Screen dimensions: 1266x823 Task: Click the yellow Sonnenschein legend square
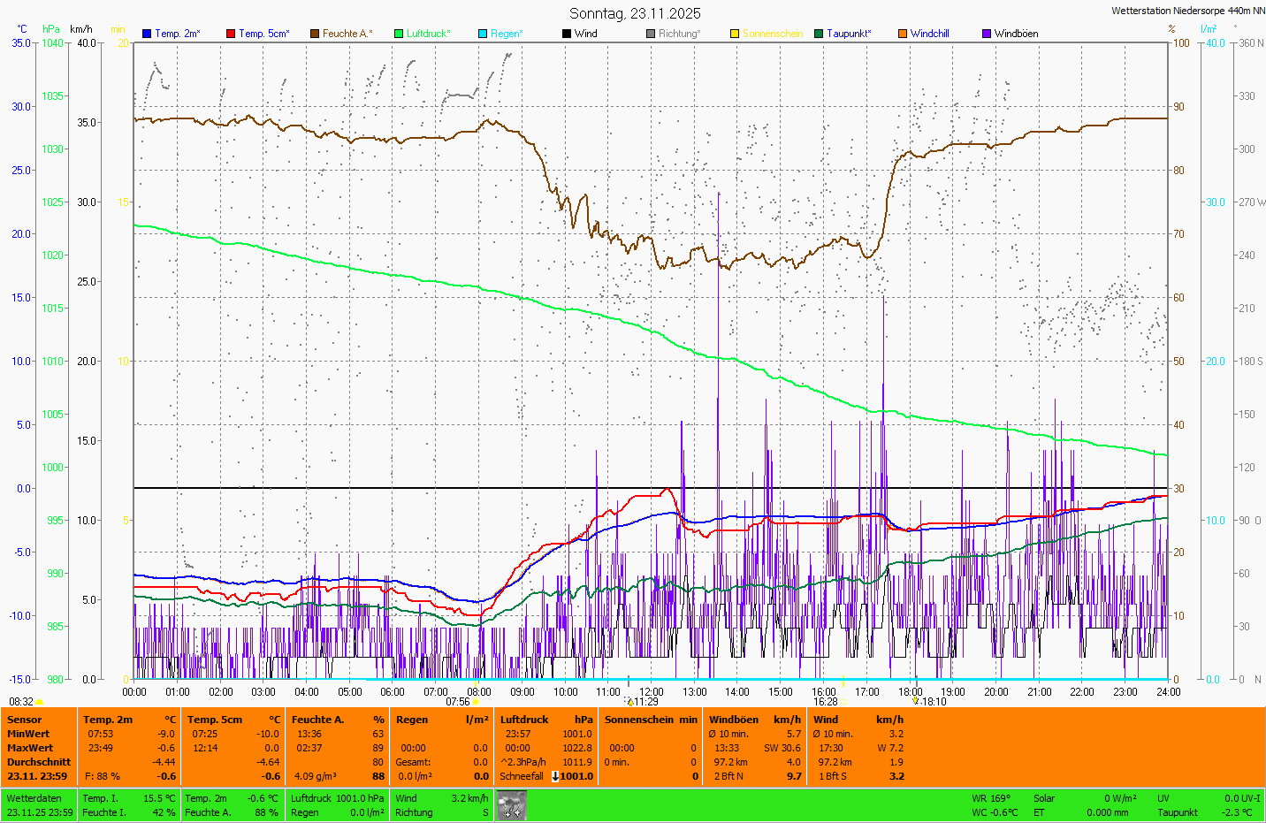click(x=735, y=34)
